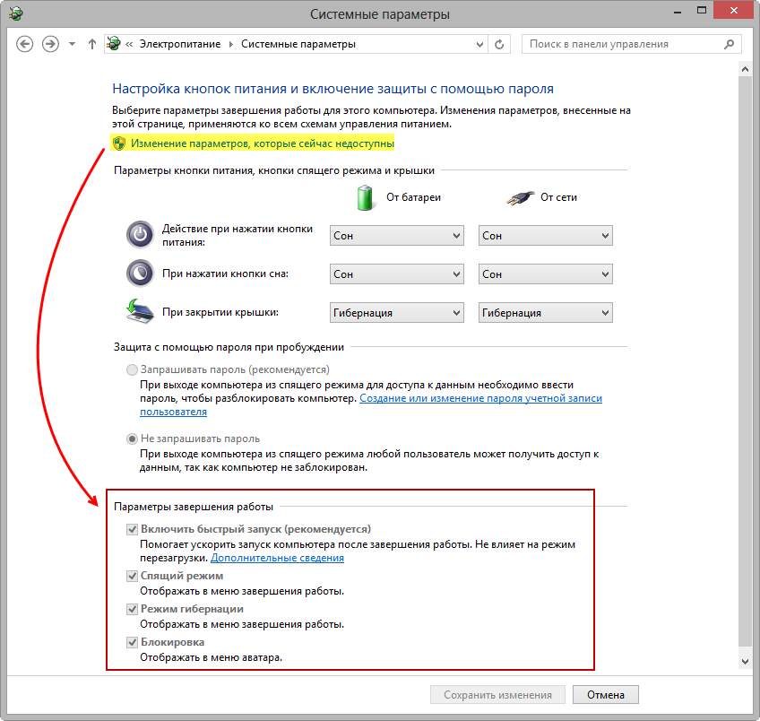Toggle Режим гибернации checkbox
Screen dimensions: 760x721
click(132, 609)
